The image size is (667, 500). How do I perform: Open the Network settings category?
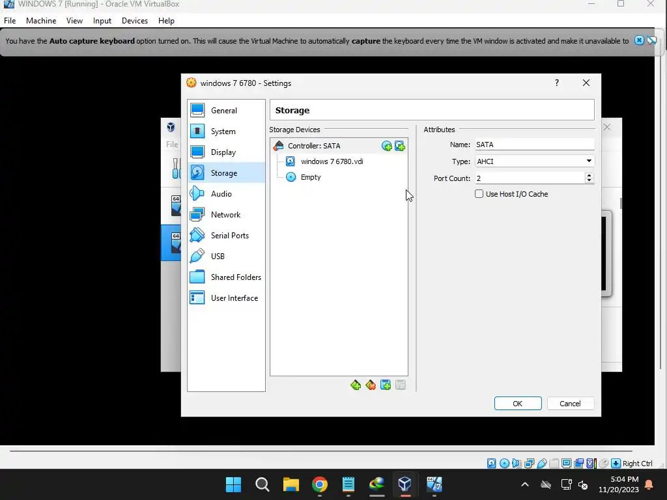pos(226,215)
